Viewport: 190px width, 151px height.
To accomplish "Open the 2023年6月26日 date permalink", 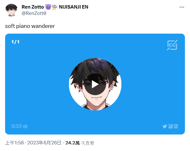I will coord(44,143).
